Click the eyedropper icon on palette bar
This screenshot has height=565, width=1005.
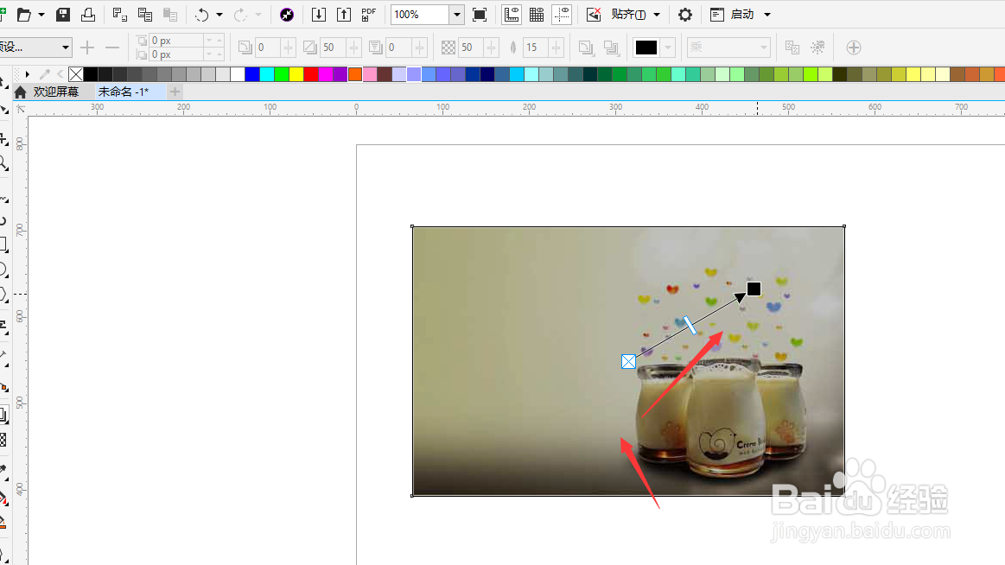pyautogui.click(x=45, y=74)
